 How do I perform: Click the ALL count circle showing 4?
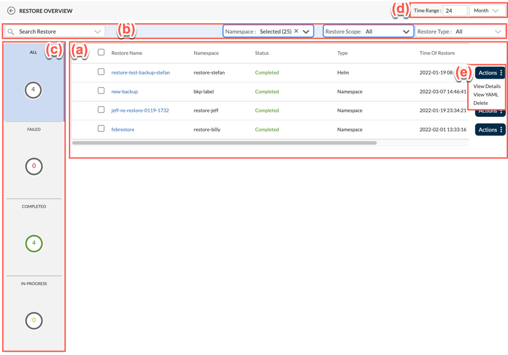click(33, 90)
